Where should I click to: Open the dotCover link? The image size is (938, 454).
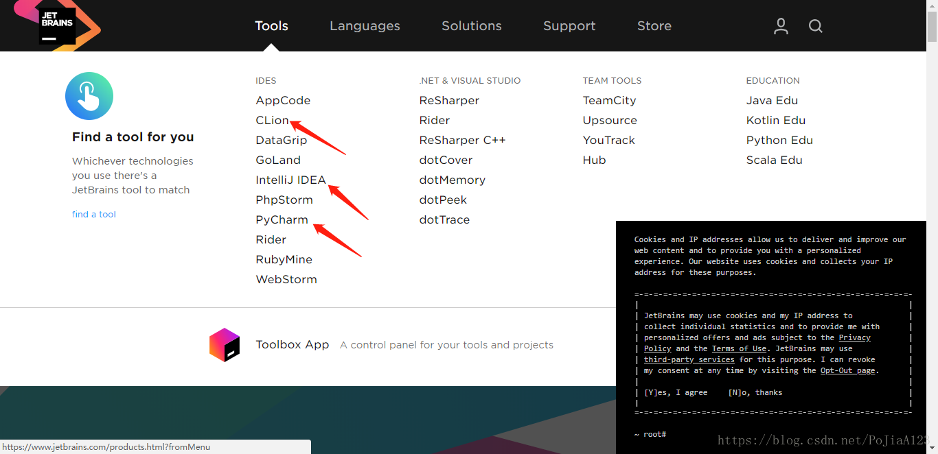(446, 160)
